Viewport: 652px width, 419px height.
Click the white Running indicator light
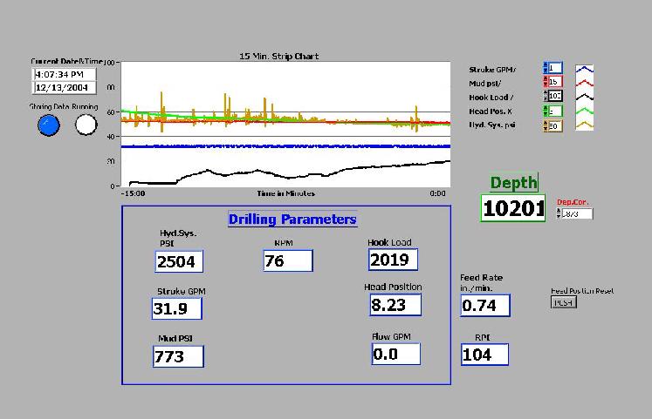(86, 125)
